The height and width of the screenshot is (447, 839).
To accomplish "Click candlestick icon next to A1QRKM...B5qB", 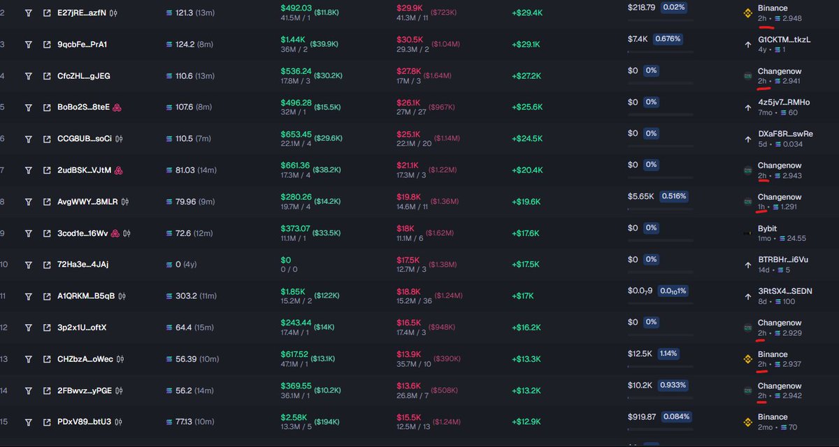I will 121,296.
